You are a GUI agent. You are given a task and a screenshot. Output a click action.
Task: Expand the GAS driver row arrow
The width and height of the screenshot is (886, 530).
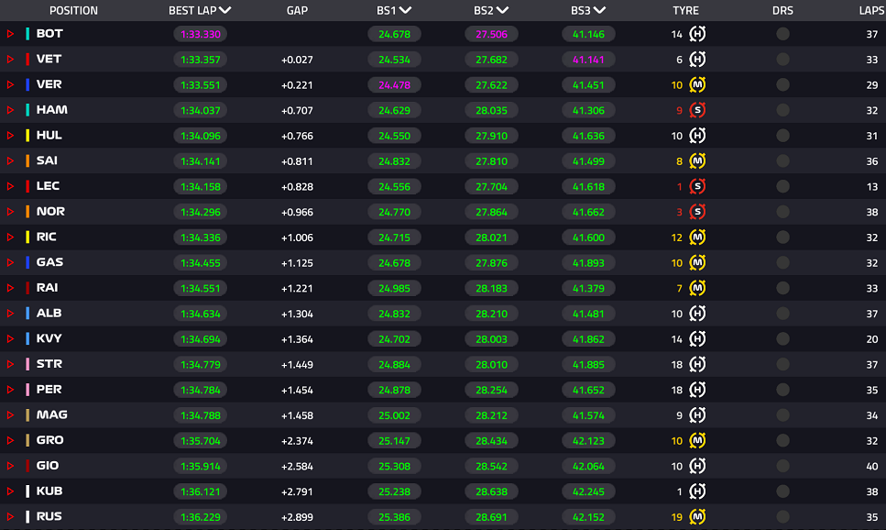click(x=10, y=262)
